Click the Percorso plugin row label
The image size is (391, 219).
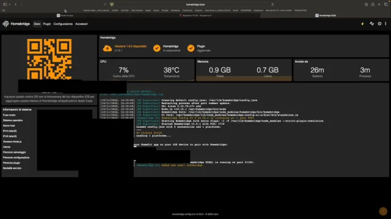[x=12, y=163]
